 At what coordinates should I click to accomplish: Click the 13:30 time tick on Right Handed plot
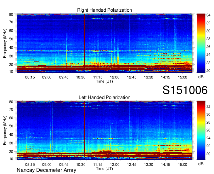(149, 77)
